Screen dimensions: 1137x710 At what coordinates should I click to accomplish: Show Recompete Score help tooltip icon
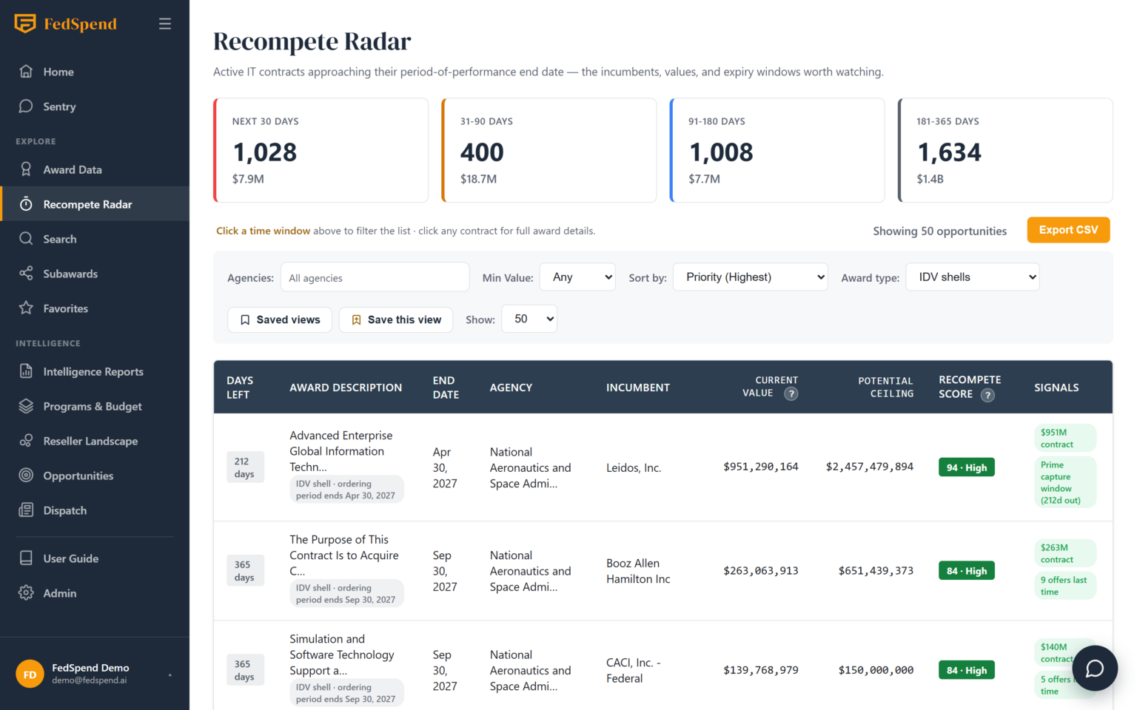987,396
